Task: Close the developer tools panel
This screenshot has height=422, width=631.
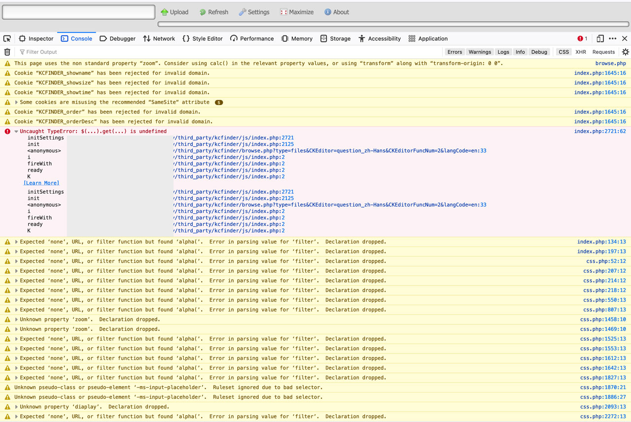Action: point(625,38)
